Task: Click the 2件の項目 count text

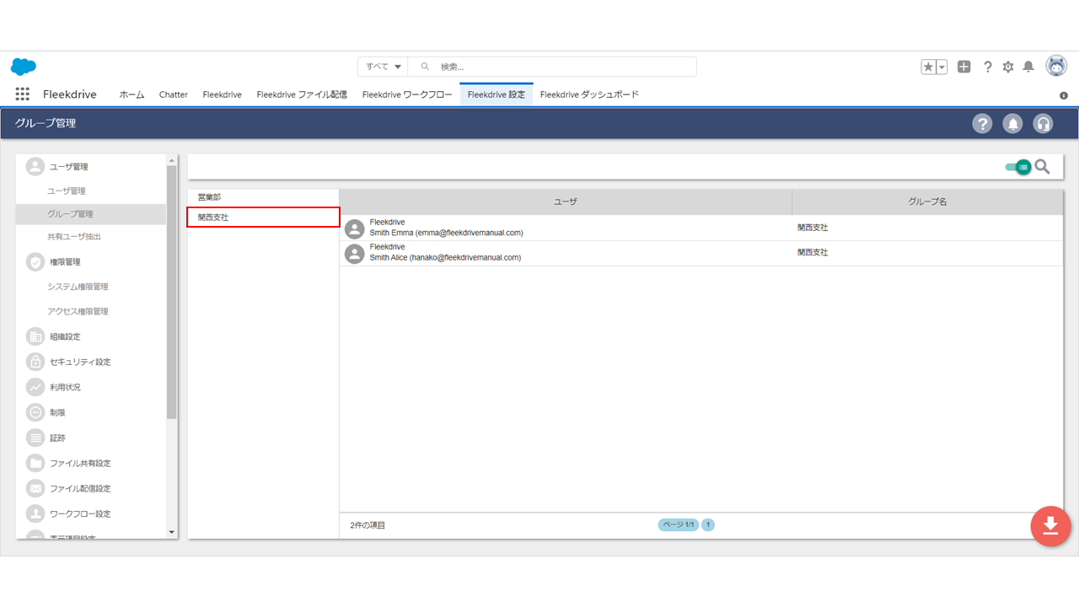Action: tap(368, 525)
